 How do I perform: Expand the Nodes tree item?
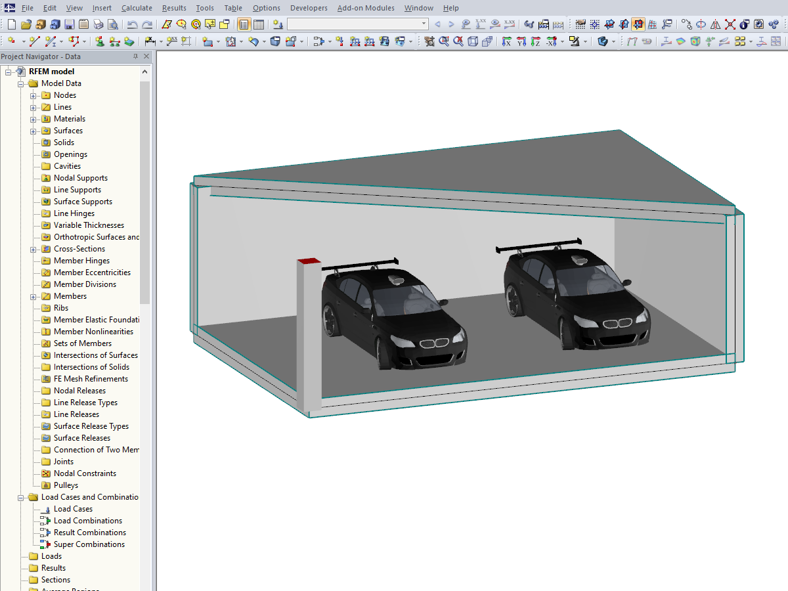(x=33, y=95)
